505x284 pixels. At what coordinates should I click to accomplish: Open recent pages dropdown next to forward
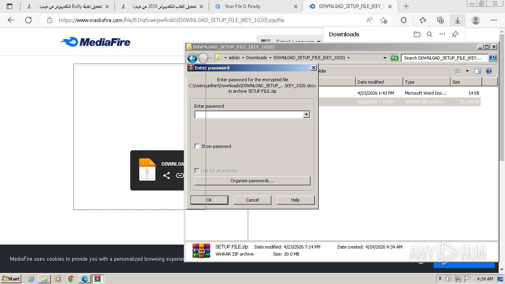point(211,58)
